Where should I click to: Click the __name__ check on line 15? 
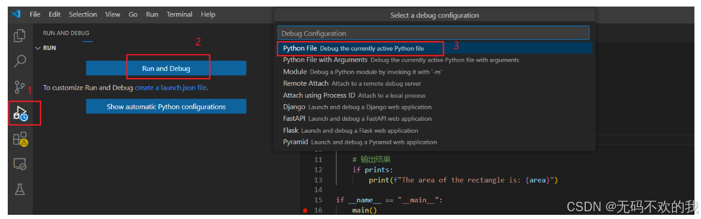(389, 200)
